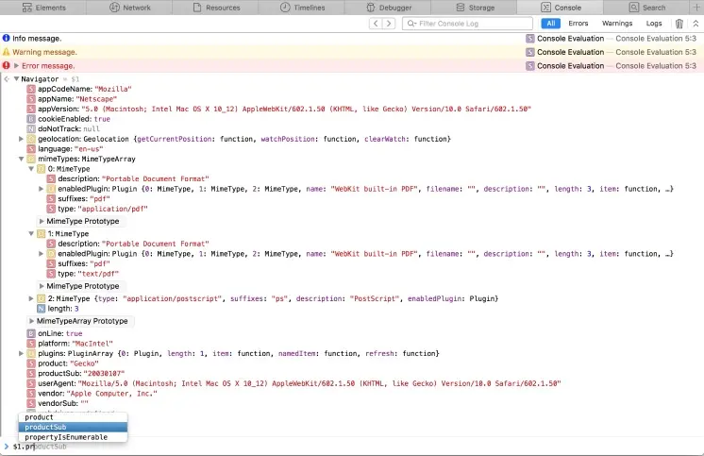This screenshot has width=704, height=456.
Task: Collapse the Navigator object
Action: (16, 79)
